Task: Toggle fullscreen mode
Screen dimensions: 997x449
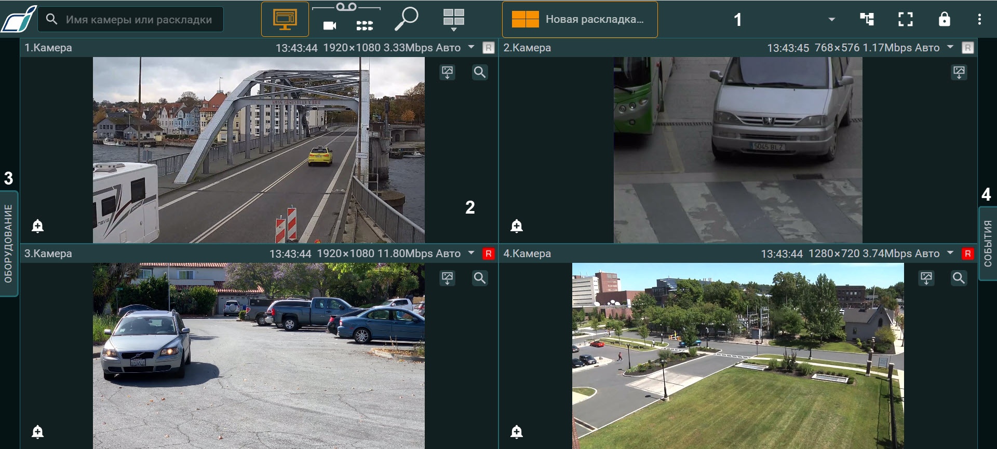Action: pos(905,19)
